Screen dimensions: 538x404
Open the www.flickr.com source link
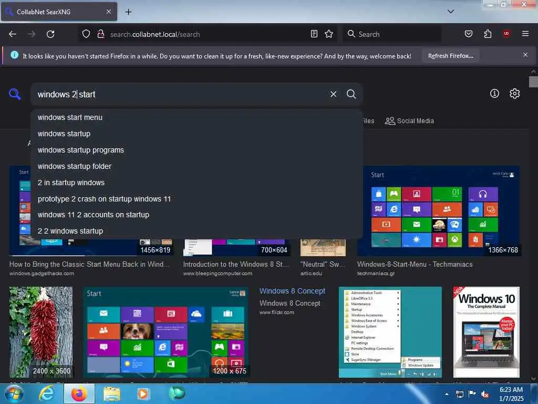pyautogui.click(x=276, y=312)
